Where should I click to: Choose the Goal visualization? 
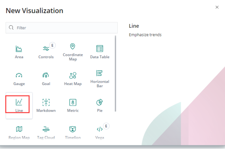(x=46, y=79)
